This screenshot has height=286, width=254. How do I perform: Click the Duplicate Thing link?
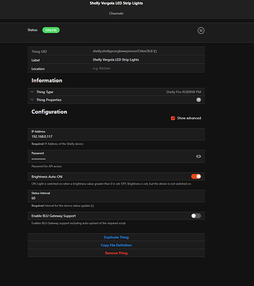pos(116,237)
